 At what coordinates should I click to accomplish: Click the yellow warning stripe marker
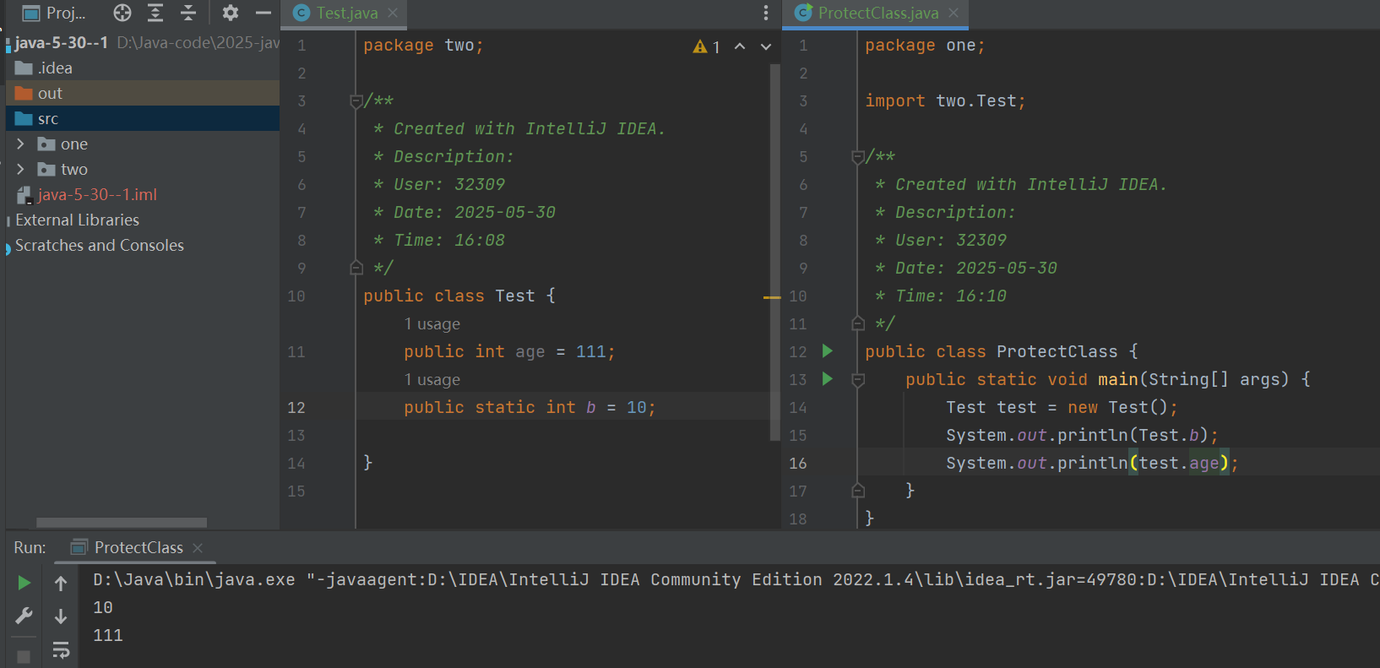(772, 297)
